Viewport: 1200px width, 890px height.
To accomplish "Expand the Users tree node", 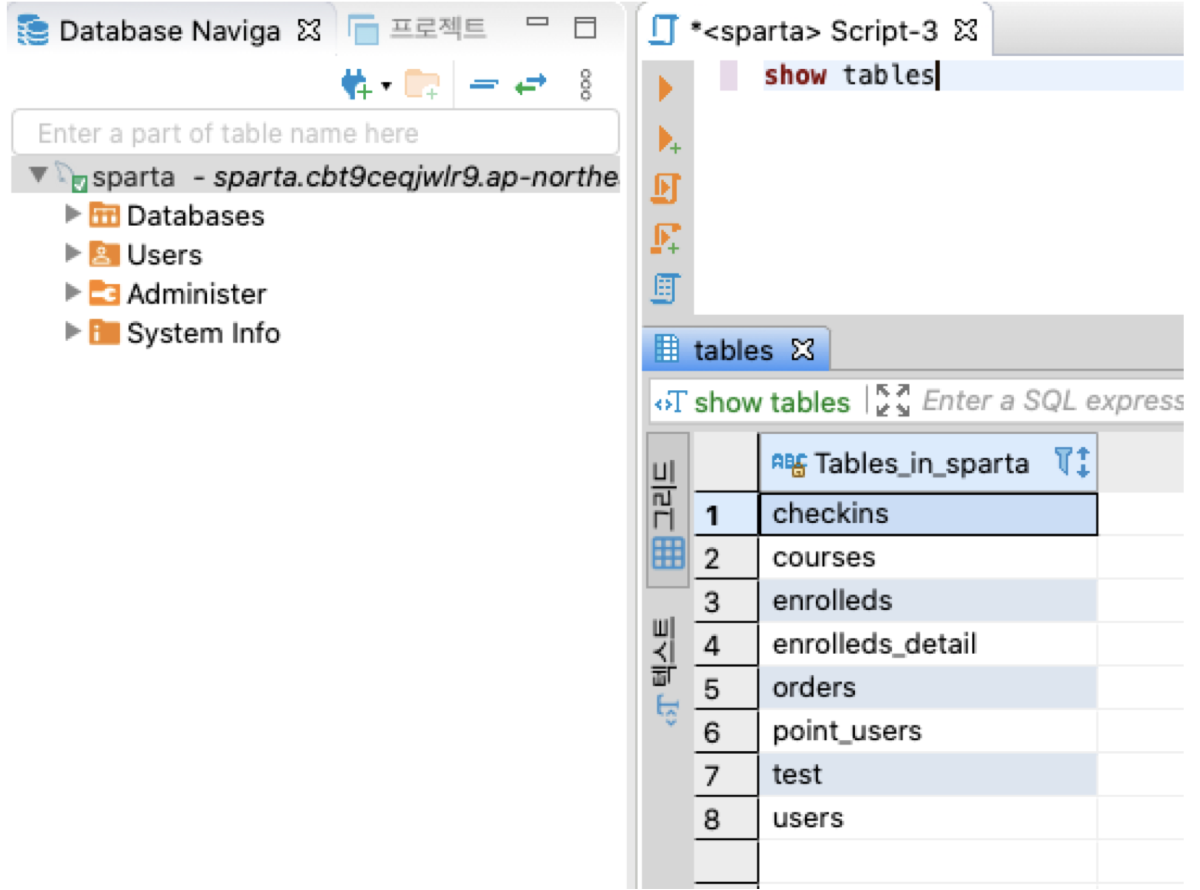I will coord(72,253).
